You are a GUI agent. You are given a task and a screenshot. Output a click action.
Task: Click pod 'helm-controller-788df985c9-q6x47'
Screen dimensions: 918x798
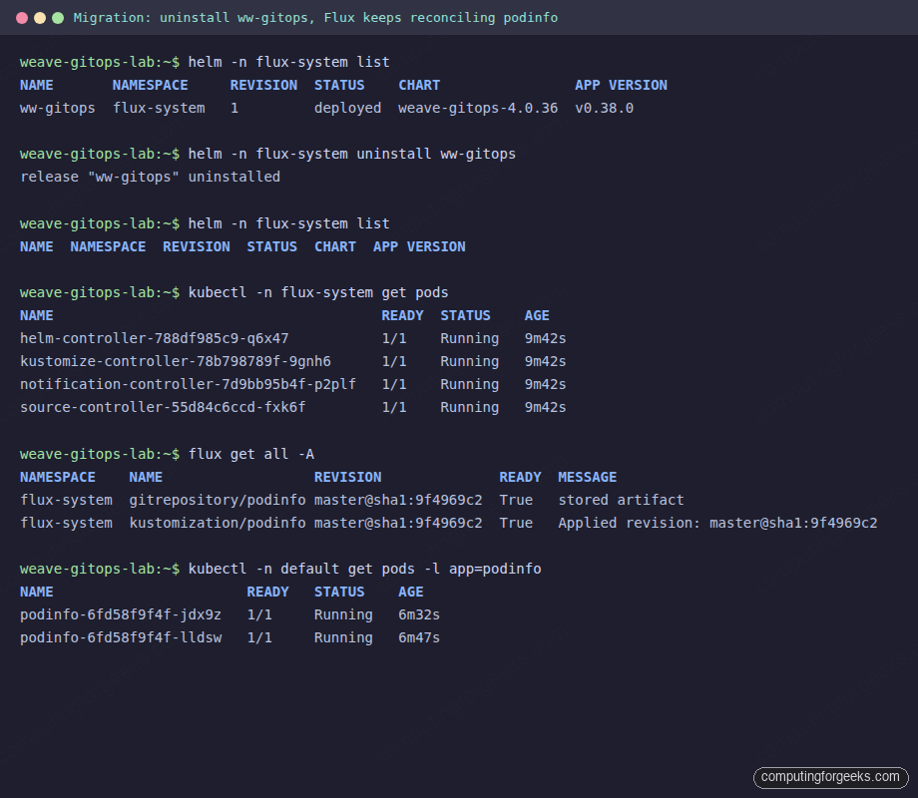click(154, 338)
